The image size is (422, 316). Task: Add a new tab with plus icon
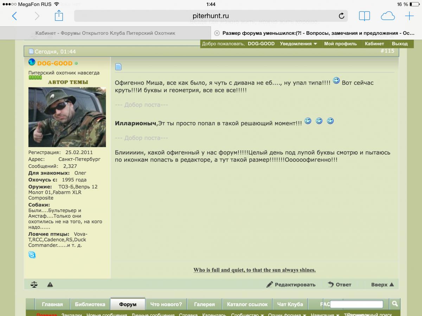pyautogui.click(x=409, y=16)
